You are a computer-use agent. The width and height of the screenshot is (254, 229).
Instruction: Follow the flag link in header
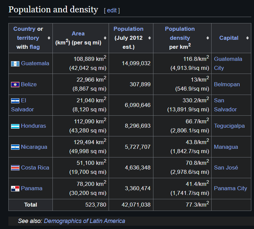35,47
